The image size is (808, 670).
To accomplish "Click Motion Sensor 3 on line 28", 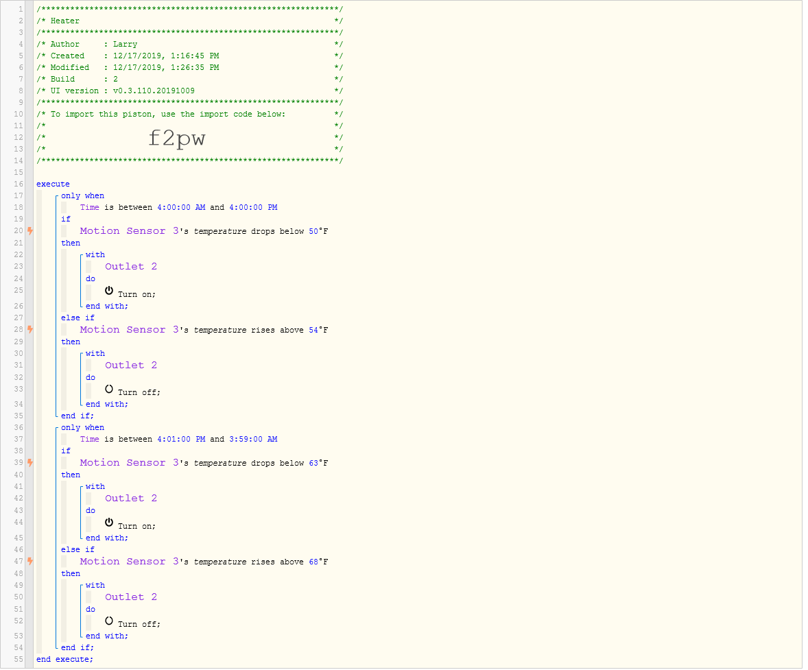I will pos(130,329).
